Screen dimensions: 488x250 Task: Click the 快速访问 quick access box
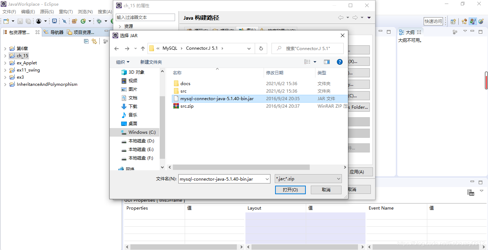coord(433,21)
